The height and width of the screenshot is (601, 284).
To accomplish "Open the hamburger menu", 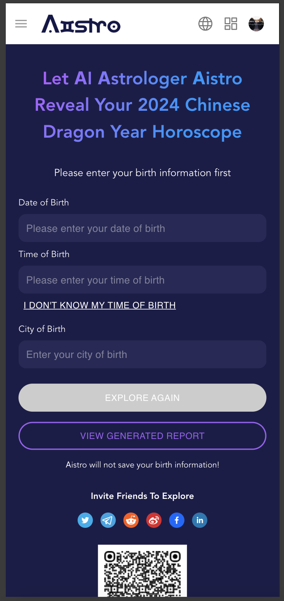I will tap(21, 24).
